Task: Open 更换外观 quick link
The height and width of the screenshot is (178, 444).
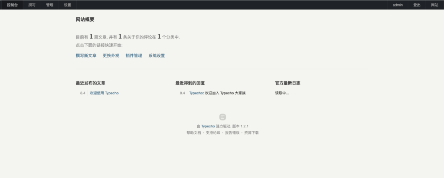Action: (x=111, y=55)
